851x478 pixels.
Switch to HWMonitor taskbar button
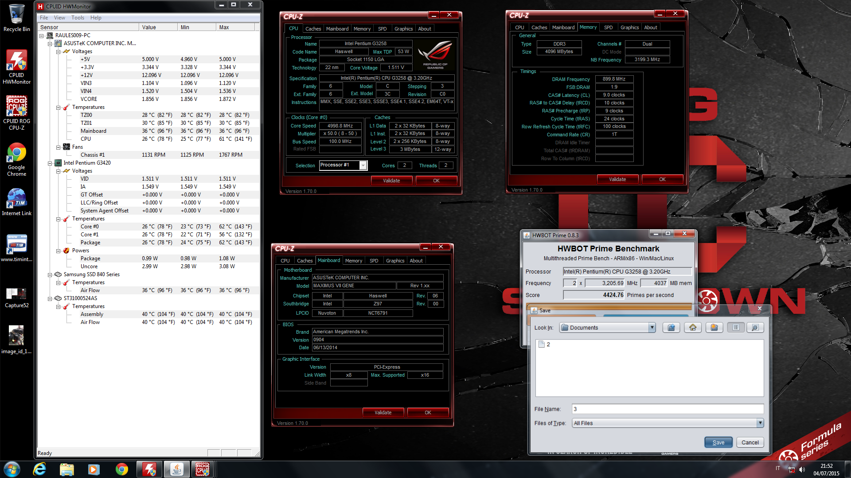tap(149, 469)
